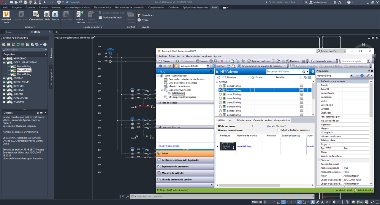Click the Maestro de artículos nav button

(185, 173)
